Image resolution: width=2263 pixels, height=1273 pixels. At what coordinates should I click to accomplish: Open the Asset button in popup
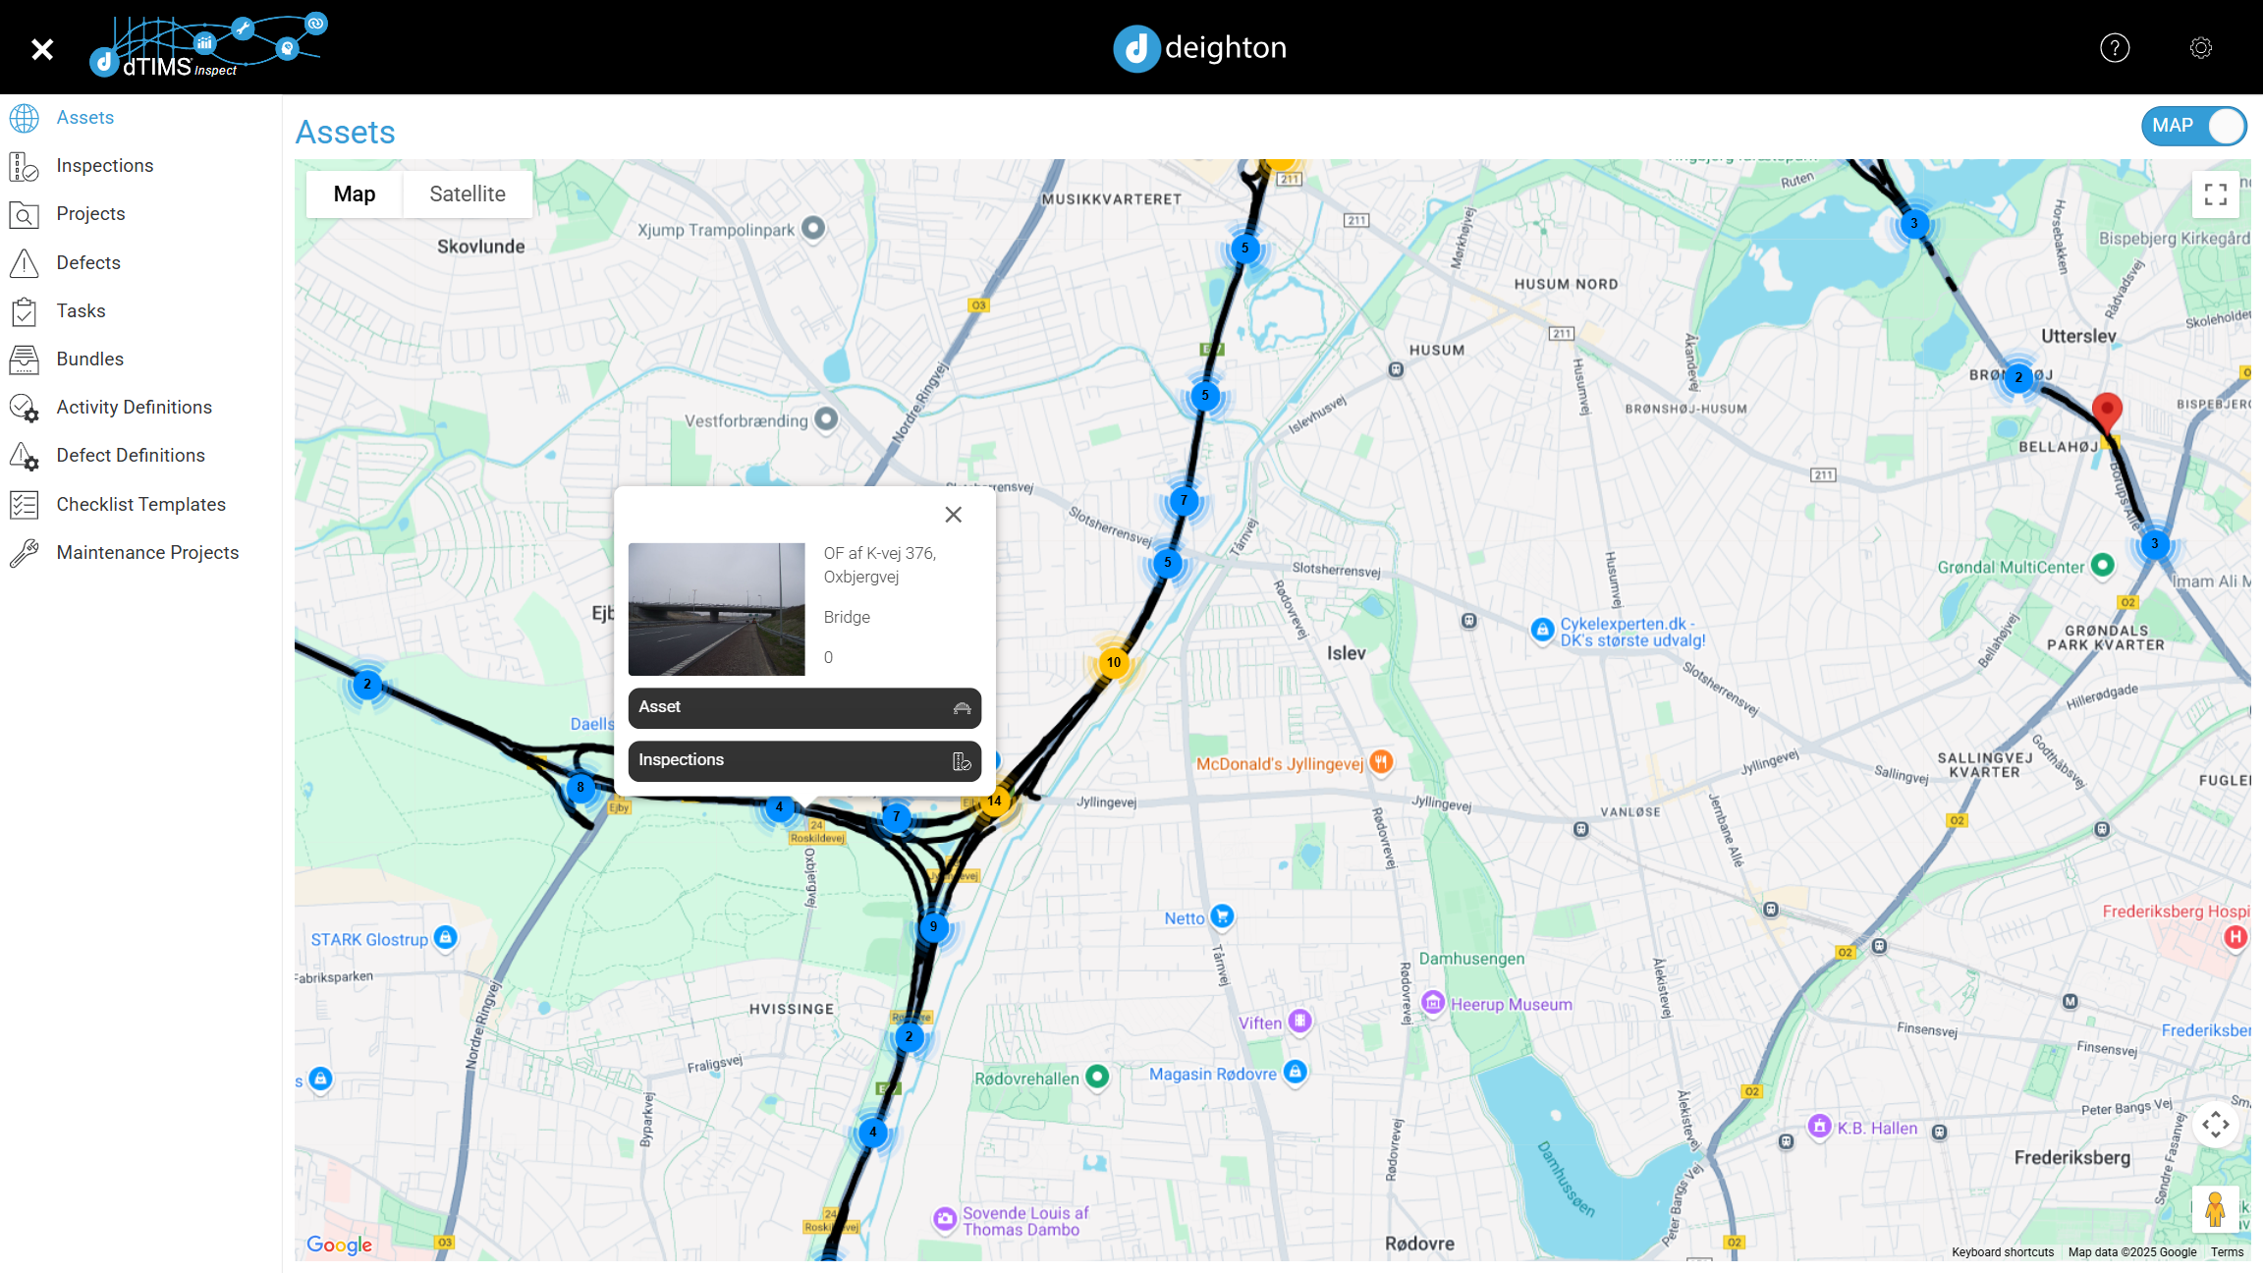click(804, 707)
